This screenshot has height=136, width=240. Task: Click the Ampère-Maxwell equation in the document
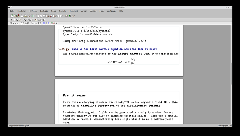[121, 61]
